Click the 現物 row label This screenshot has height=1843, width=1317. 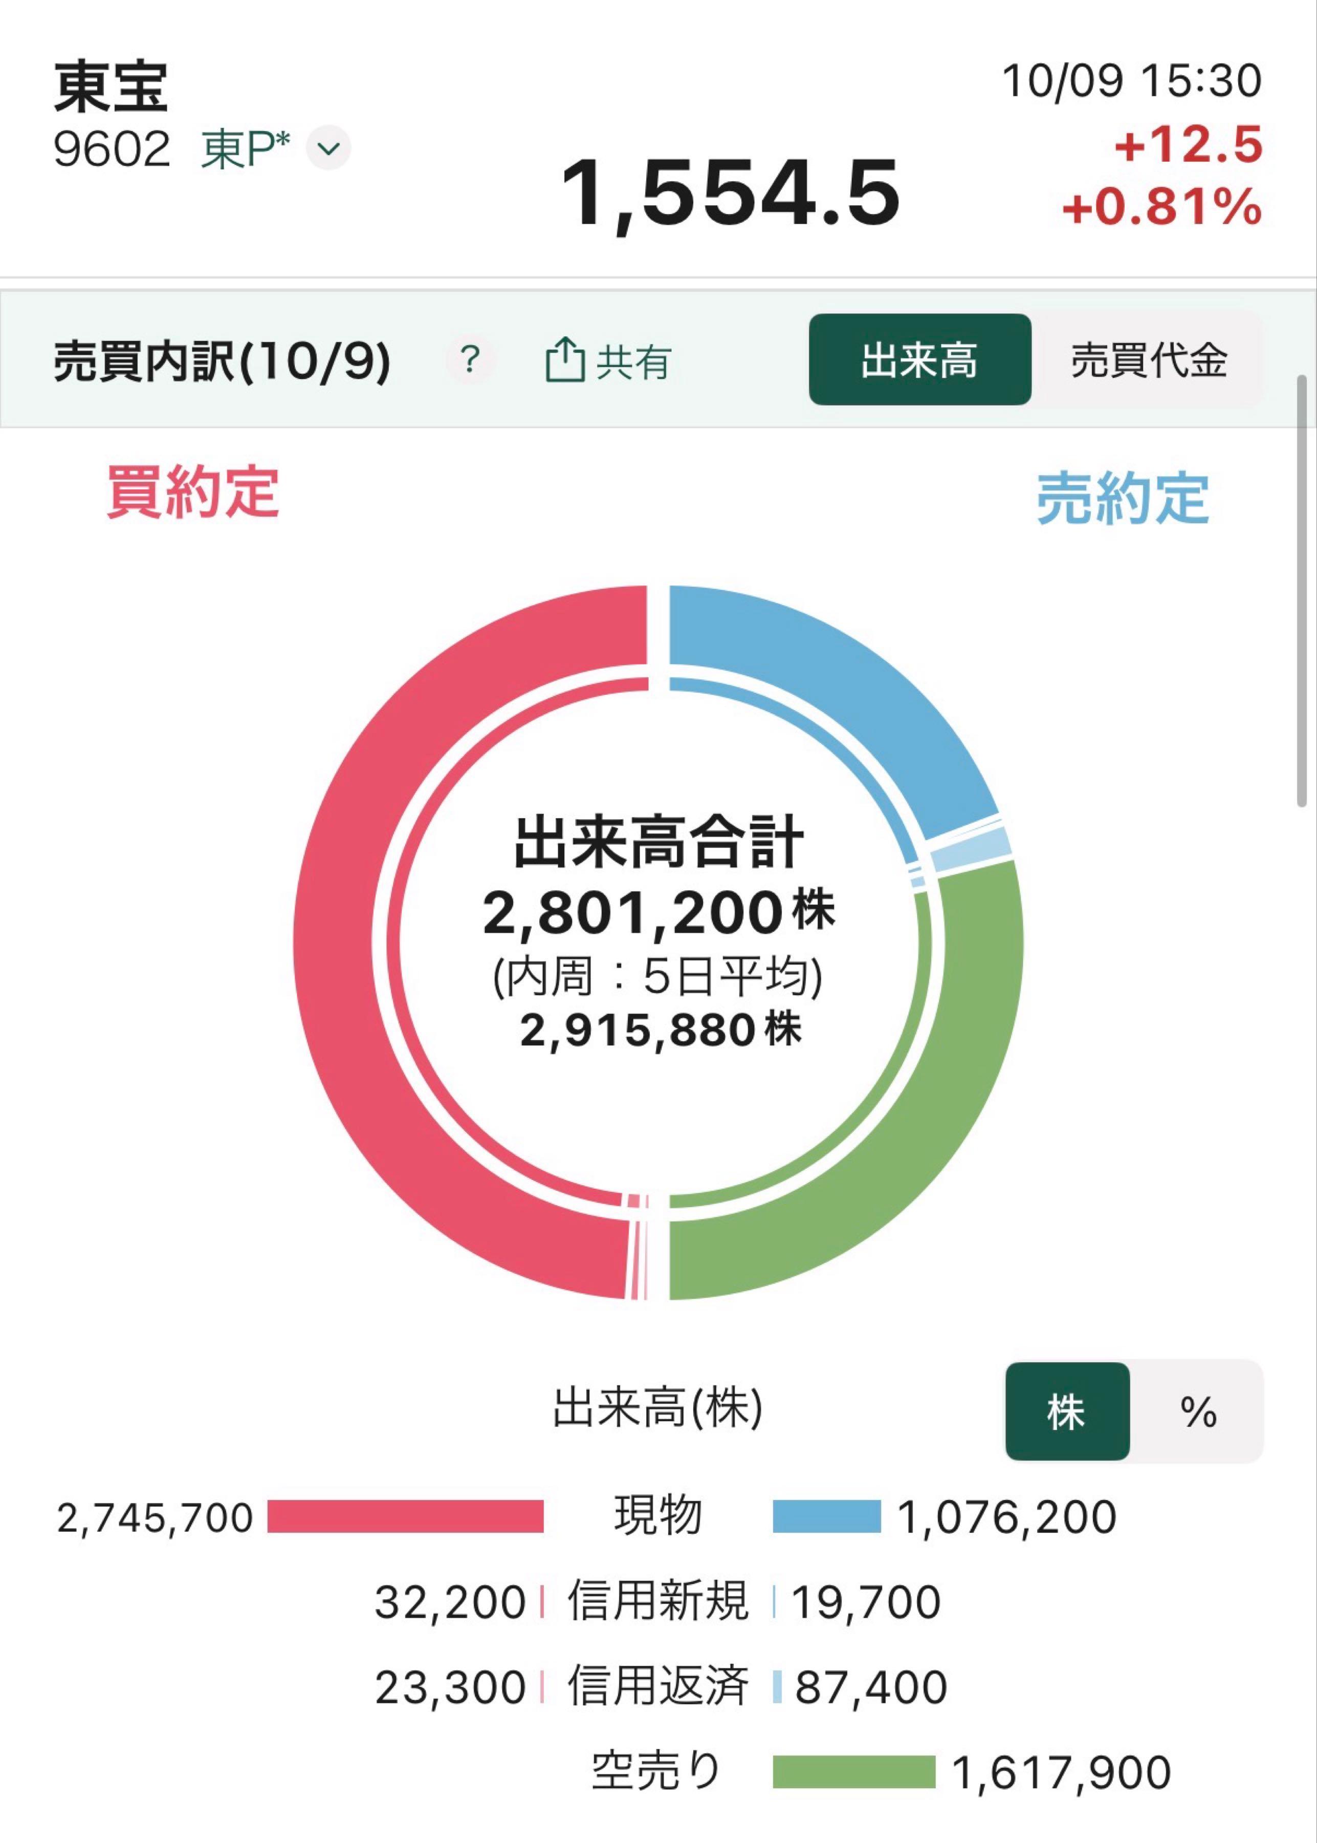(657, 1515)
